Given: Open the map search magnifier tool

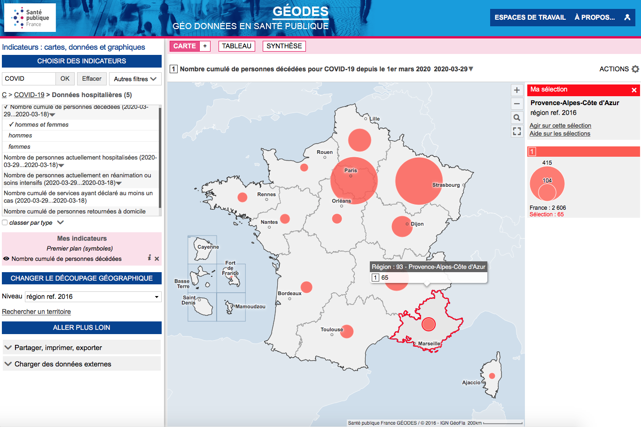Looking at the screenshot, I should point(517,118).
